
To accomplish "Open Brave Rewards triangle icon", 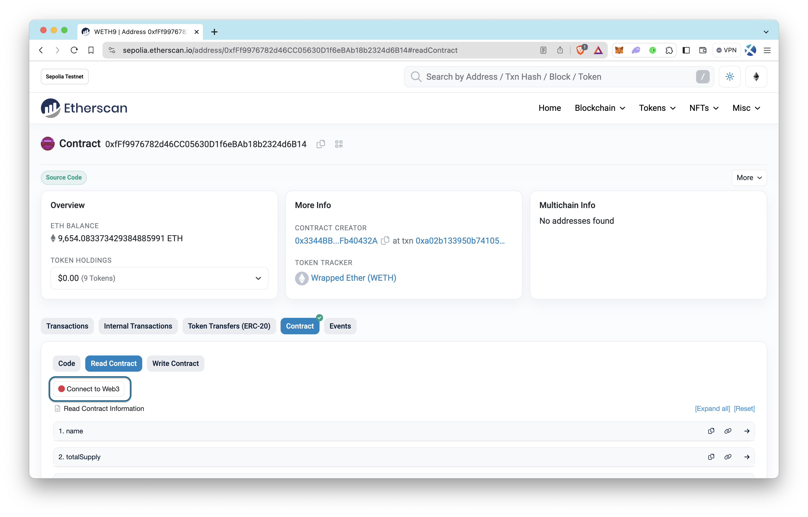I will 598,50.
